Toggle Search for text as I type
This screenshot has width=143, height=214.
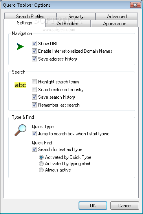pyautogui.click(x=34, y=149)
